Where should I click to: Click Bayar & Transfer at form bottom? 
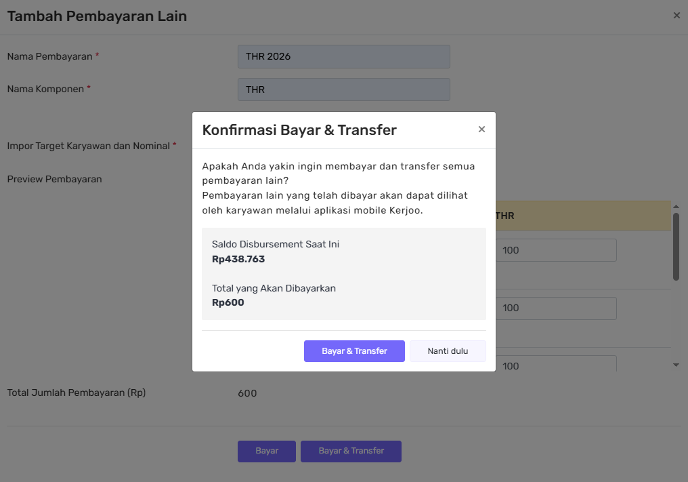point(351,451)
